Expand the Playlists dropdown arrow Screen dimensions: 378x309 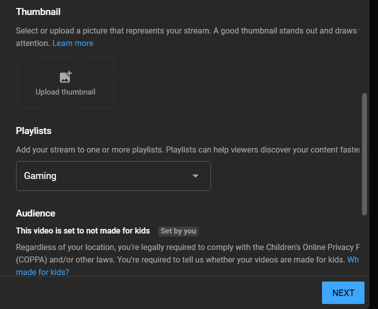[x=195, y=176]
